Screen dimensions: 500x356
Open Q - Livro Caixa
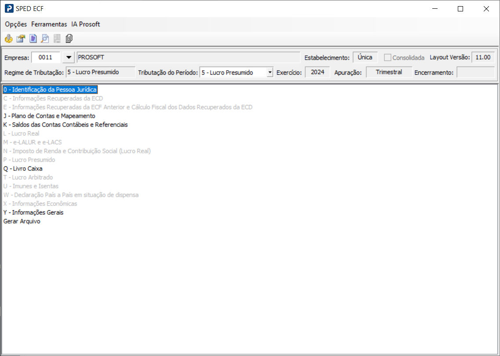coord(23,169)
